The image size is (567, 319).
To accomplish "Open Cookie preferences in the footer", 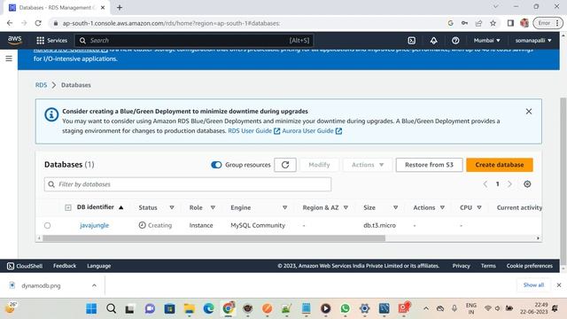I will tap(530, 266).
